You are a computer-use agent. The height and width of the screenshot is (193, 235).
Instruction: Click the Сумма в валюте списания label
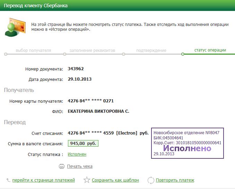[x=35, y=144]
